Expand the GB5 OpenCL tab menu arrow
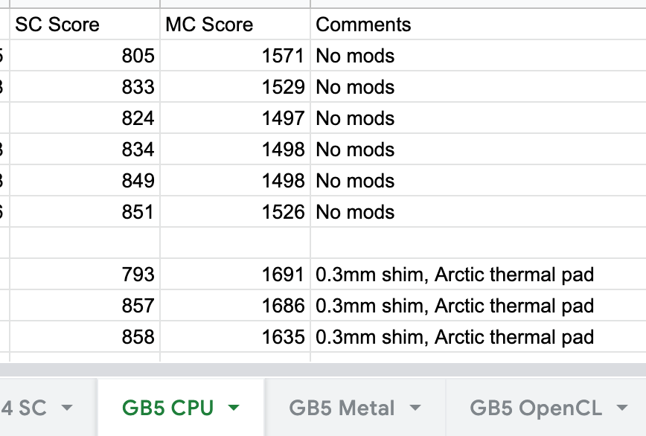The height and width of the screenshot is (436, 646). point(622,408)
